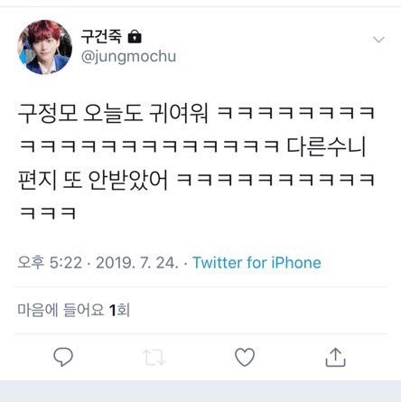
Task: Click the Twitter for iPhone source link
Action: (x=256, y=263)
